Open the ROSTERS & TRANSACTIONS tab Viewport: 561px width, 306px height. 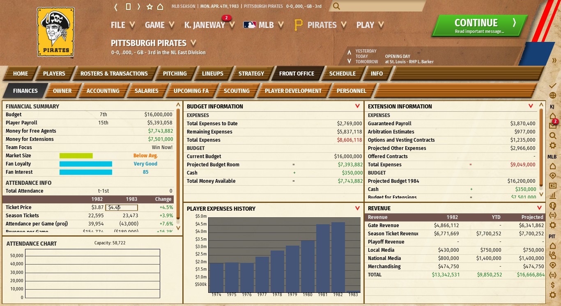(114, 74)
